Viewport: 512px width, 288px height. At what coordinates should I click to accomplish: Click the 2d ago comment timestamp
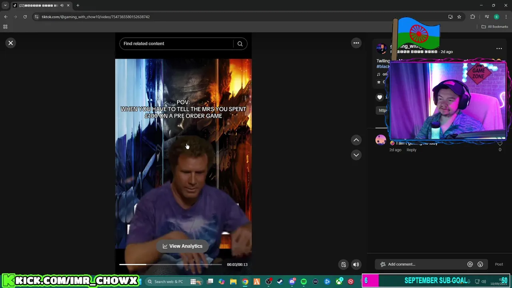[x=395, y=150]
